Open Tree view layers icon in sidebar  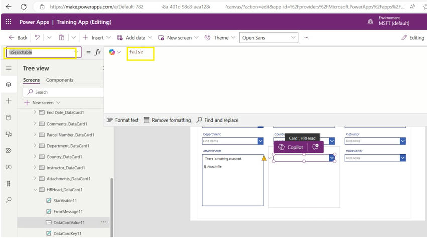click(x=9, y=84)
